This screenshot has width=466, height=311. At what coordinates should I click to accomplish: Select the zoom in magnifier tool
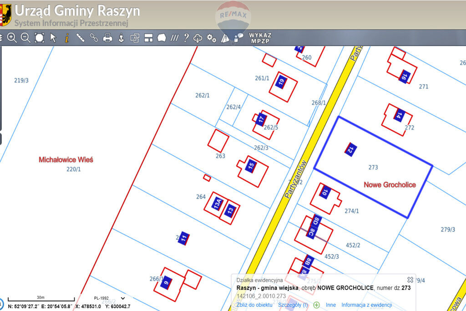12,38
